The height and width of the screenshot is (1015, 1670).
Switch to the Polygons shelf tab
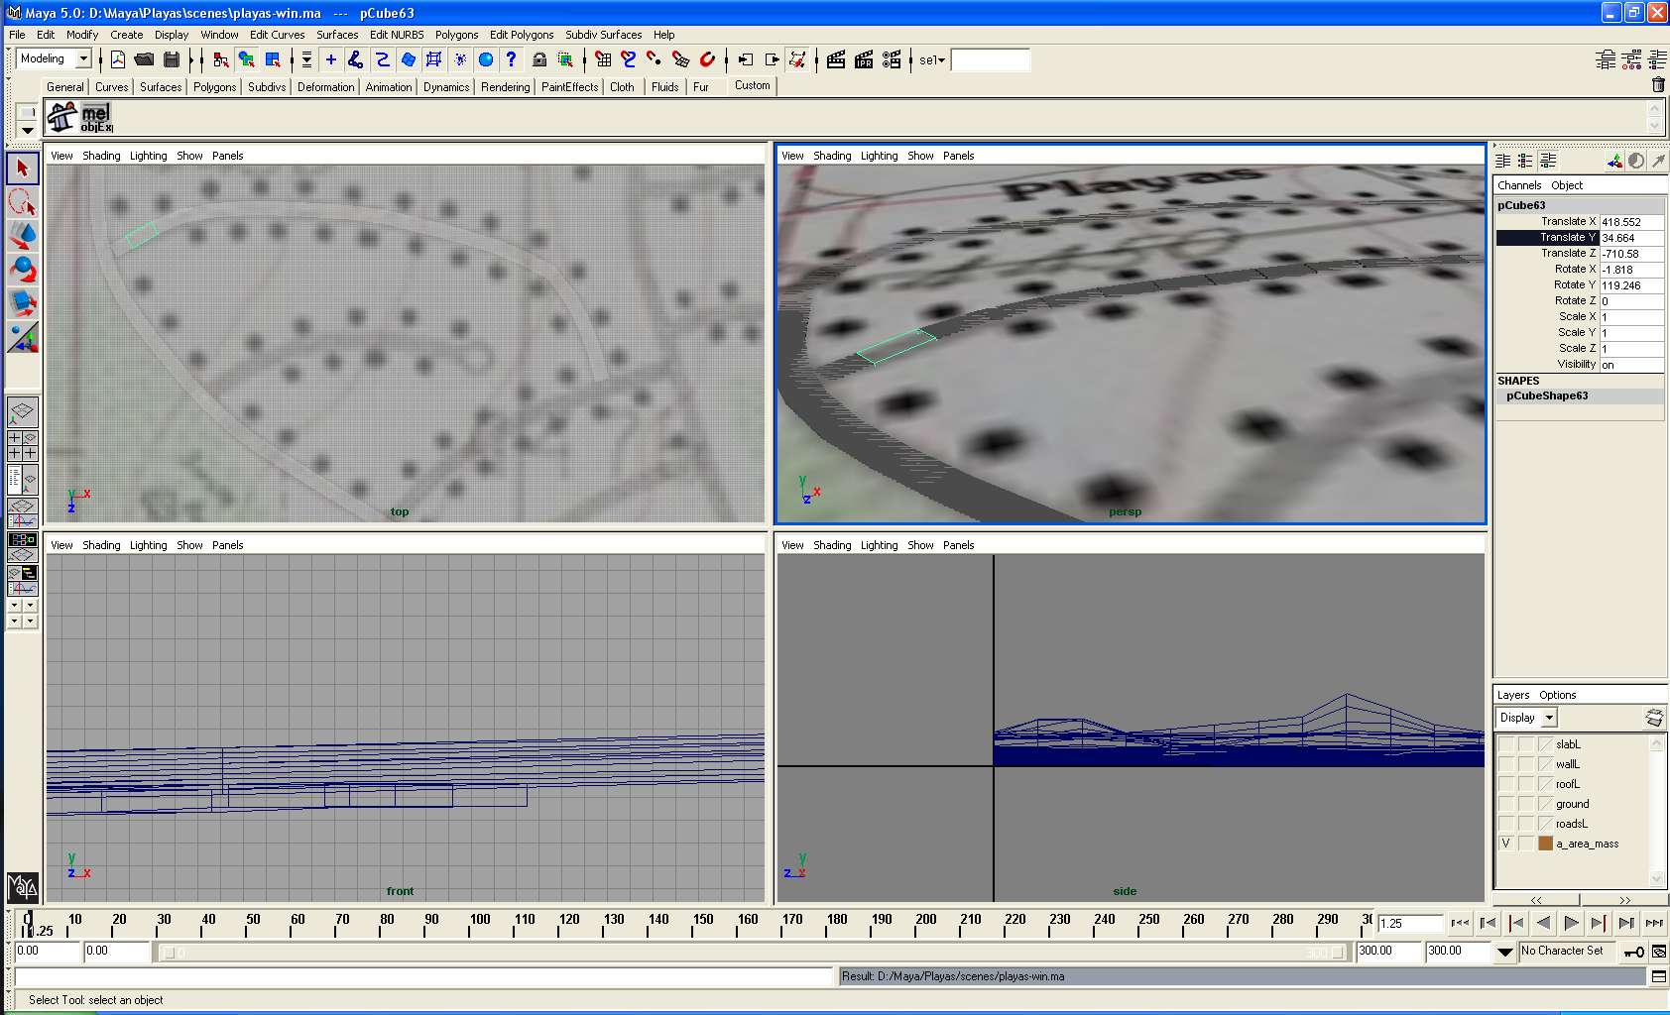coord(214,87)
